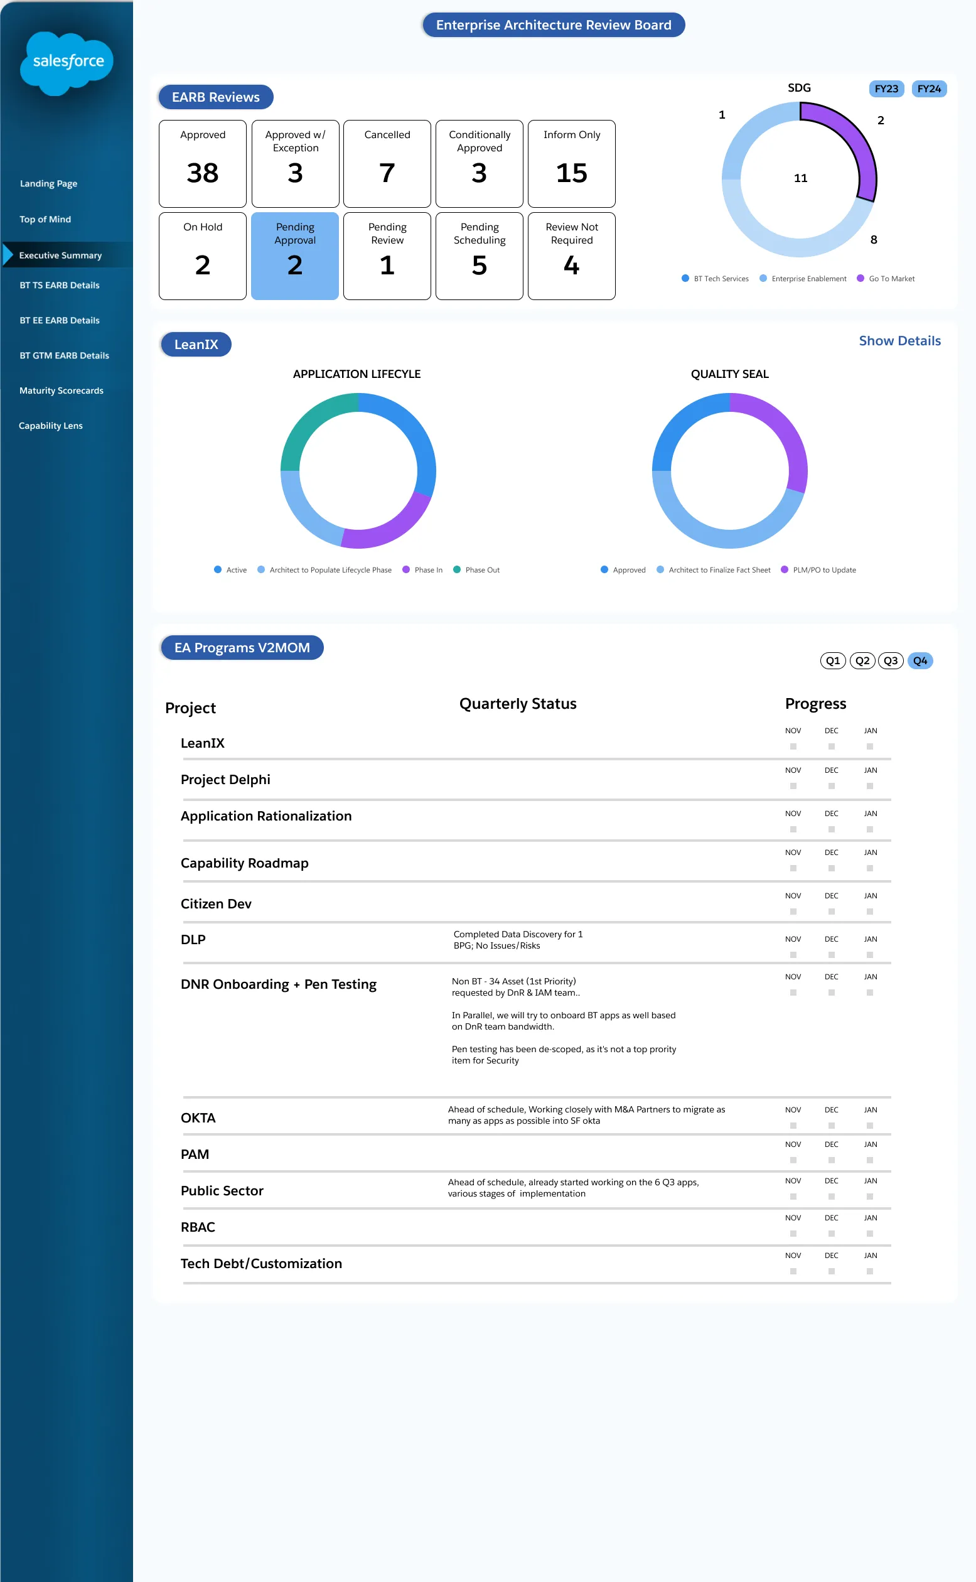Image resolution: width=976 pixels, height=1582 pixels.
Task: Select the Cancelled 7 card
Action: click(x=387, y=163)
